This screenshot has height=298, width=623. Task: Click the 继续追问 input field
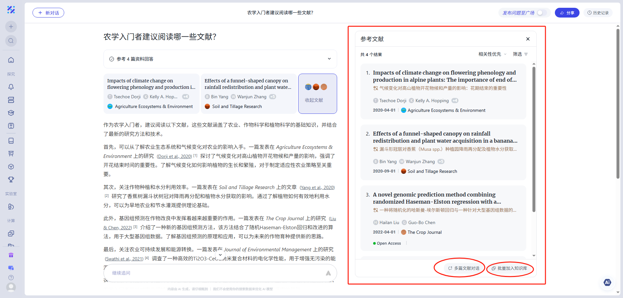[214, 273]
